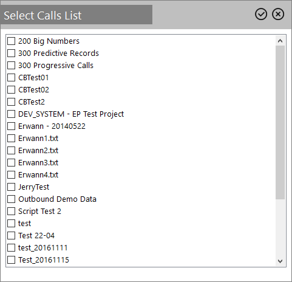Select the CBTest01 list checkbox
Viewport: 292px width, 282px height.
(x=11, y=77)
